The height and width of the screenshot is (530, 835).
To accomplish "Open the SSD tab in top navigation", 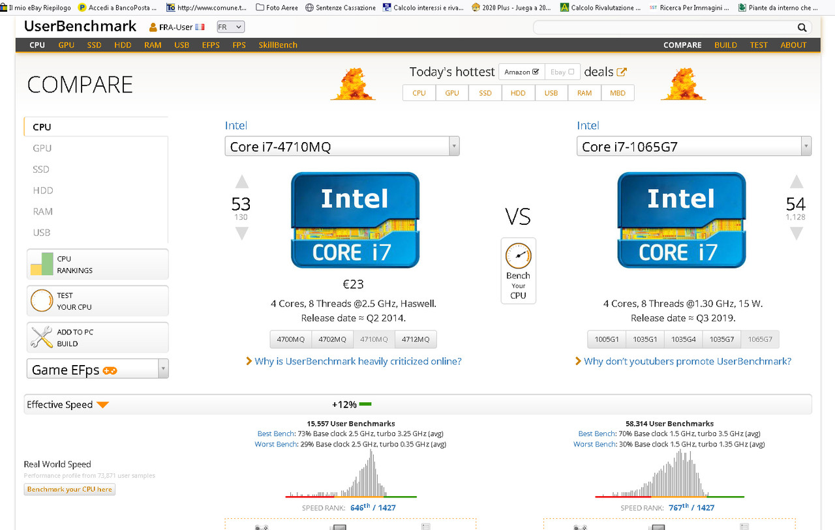I will point(95,45).
